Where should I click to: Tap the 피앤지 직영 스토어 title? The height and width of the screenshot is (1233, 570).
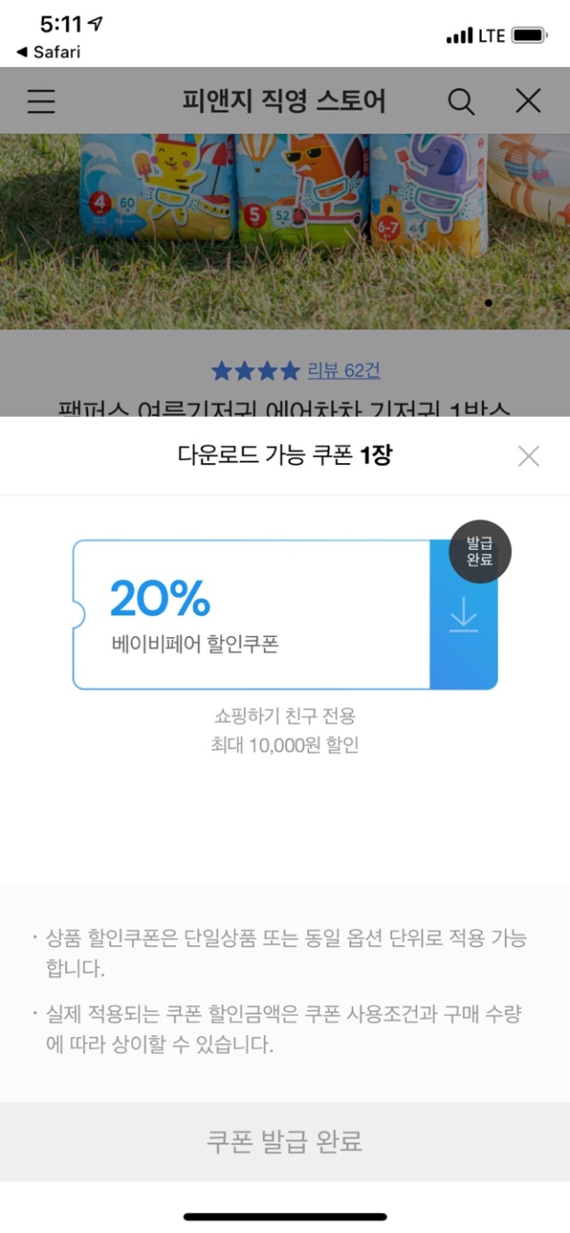click(284, 102)
